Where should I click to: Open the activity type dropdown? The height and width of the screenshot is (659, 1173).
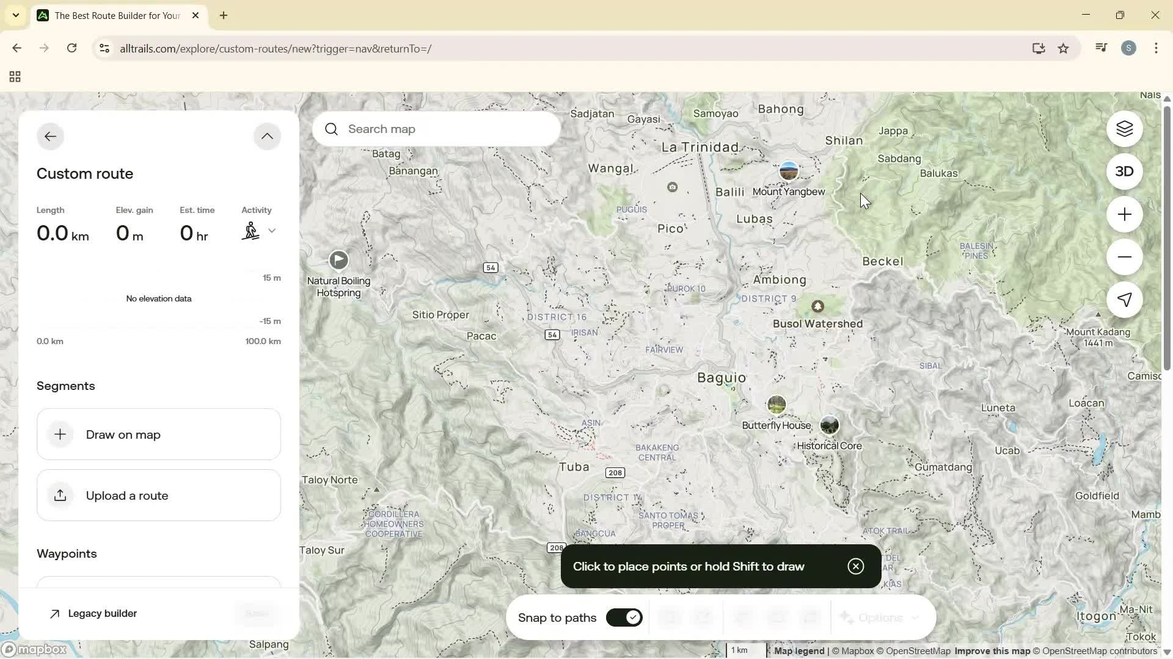[x=272, y=231]
